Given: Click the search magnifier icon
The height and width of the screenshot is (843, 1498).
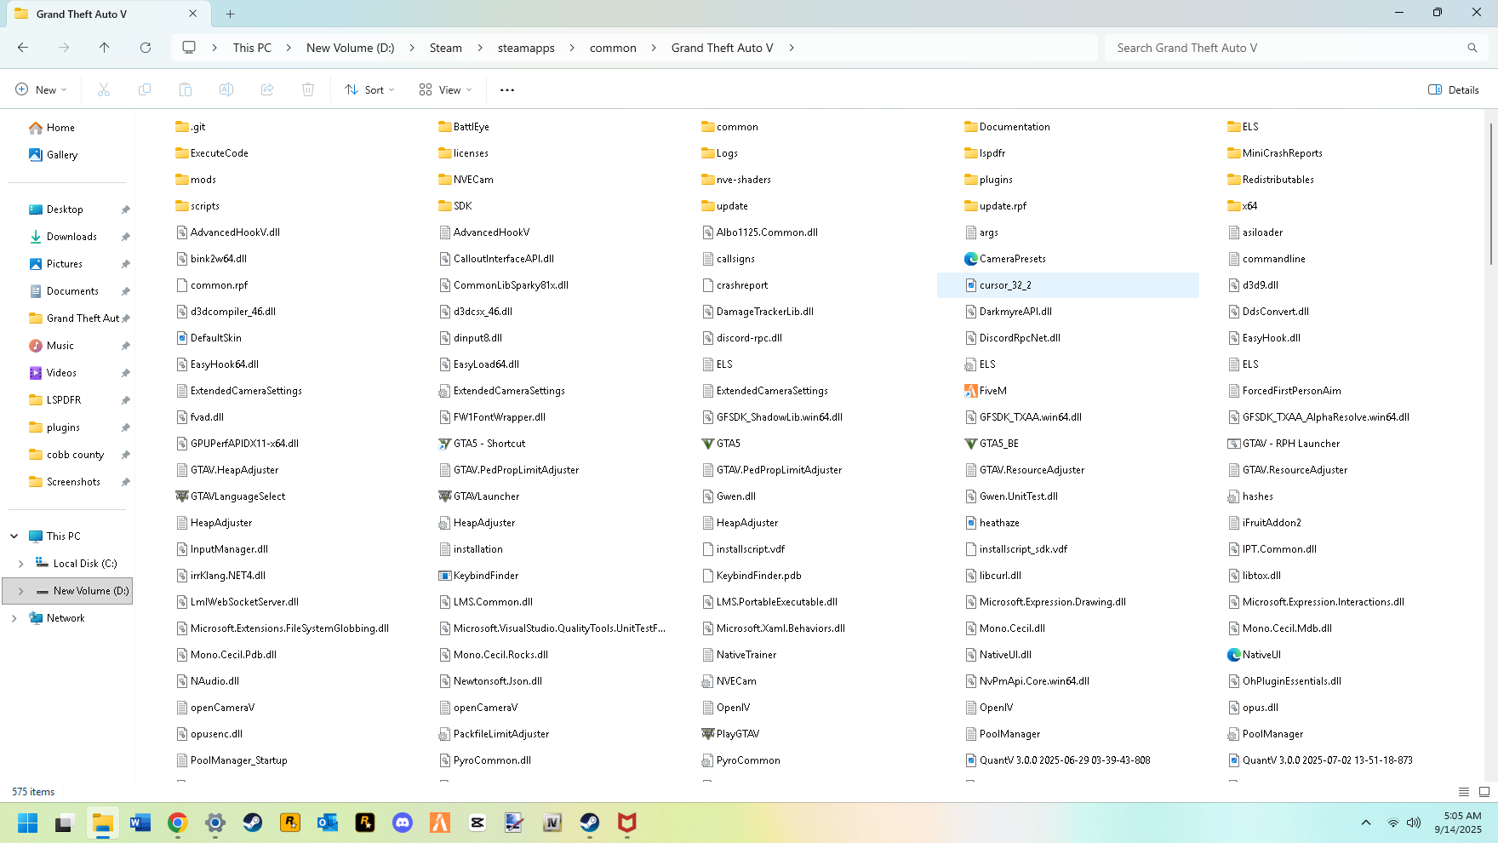Looking at the screenshot, I should [1472, 48].
